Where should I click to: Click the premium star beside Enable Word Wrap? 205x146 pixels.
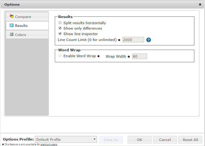click(x=99, y=56)
